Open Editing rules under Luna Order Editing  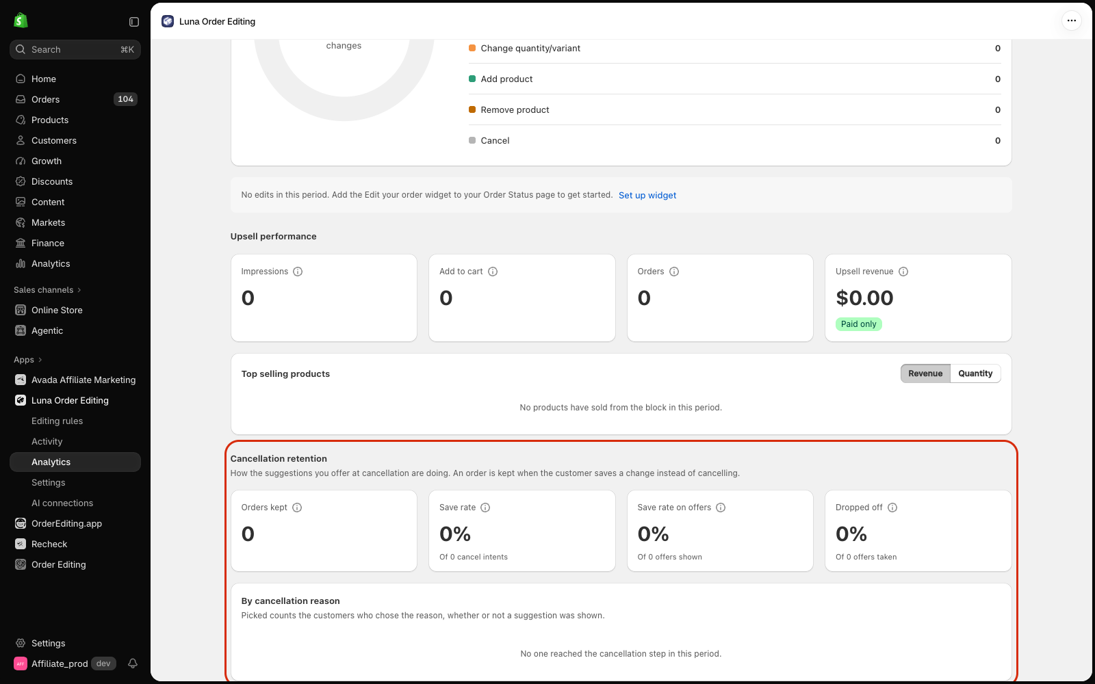click(x=75, y=421)
